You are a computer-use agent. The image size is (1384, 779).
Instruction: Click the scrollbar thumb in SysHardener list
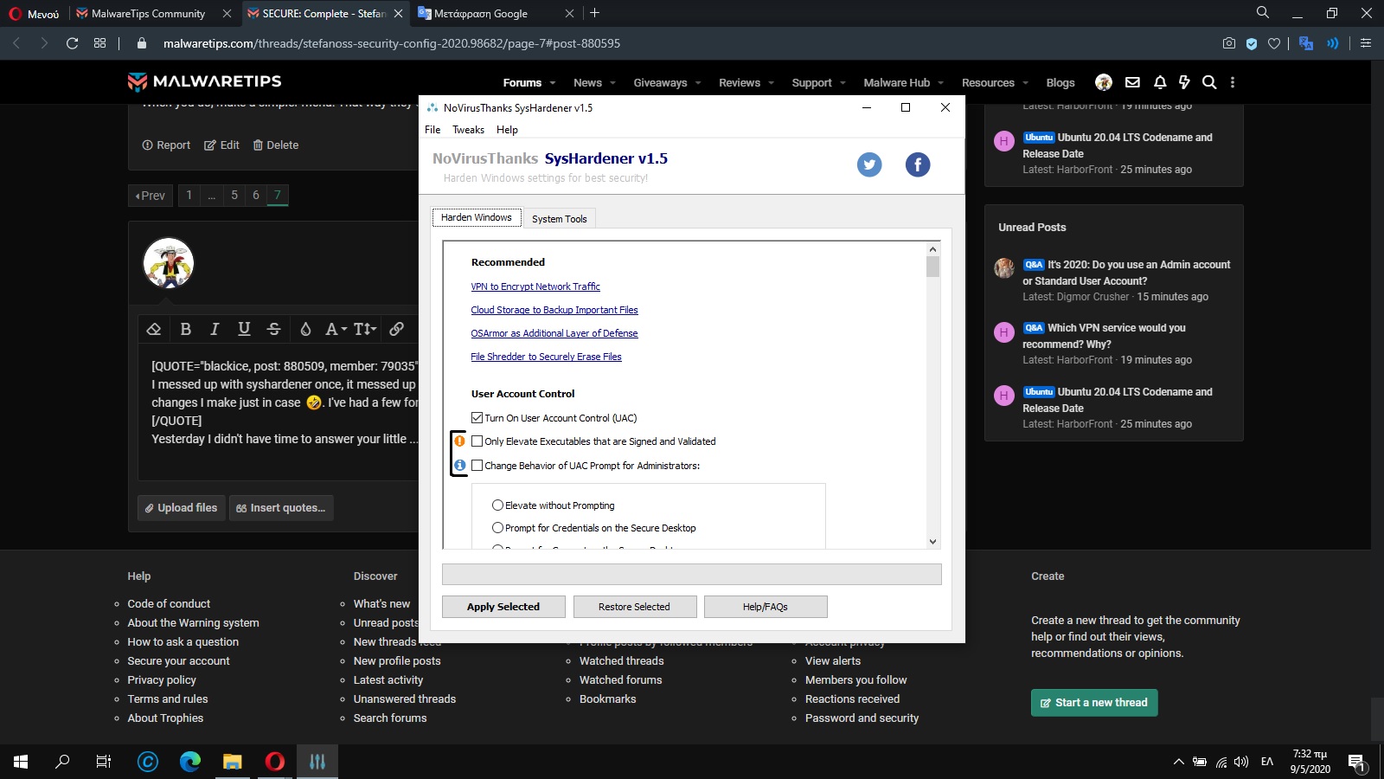(932, 267)
